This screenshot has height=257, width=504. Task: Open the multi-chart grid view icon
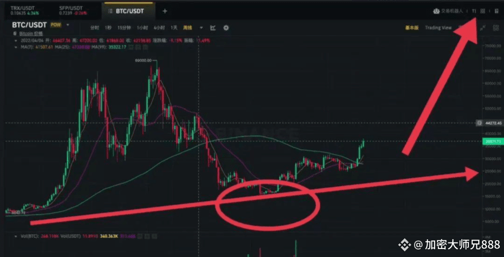pyautogui.click(x=496, y=28)
